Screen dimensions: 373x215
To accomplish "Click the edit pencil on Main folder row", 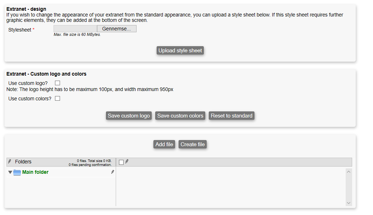I will coord(112,172).
